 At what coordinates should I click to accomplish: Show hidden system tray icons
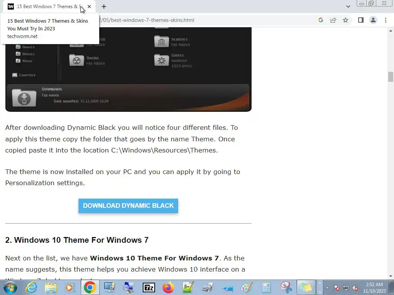tap(327, 288)
